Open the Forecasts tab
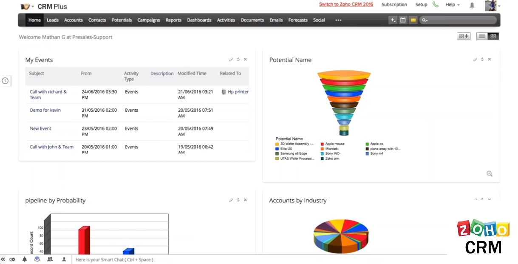The image size is (518, 264). tap(298, 20)
